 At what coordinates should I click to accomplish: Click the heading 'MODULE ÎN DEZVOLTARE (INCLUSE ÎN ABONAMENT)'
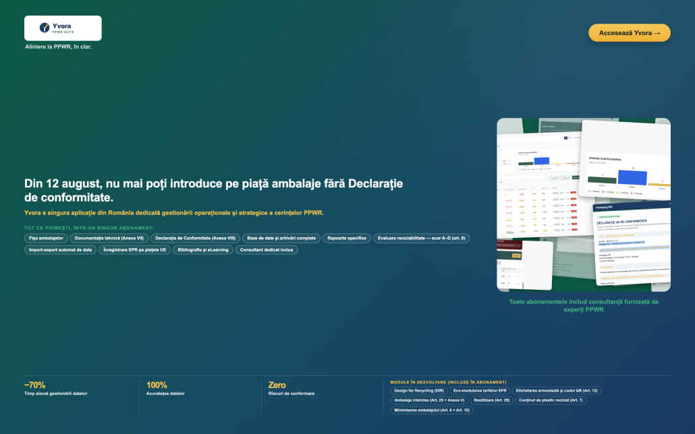449,382
